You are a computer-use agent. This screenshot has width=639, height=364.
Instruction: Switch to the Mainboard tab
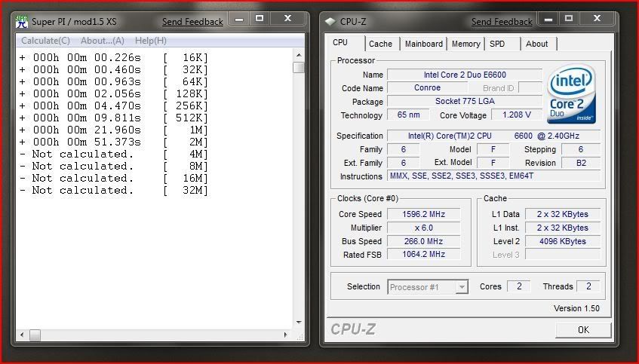pyautogui.click(x=423, y=44)
